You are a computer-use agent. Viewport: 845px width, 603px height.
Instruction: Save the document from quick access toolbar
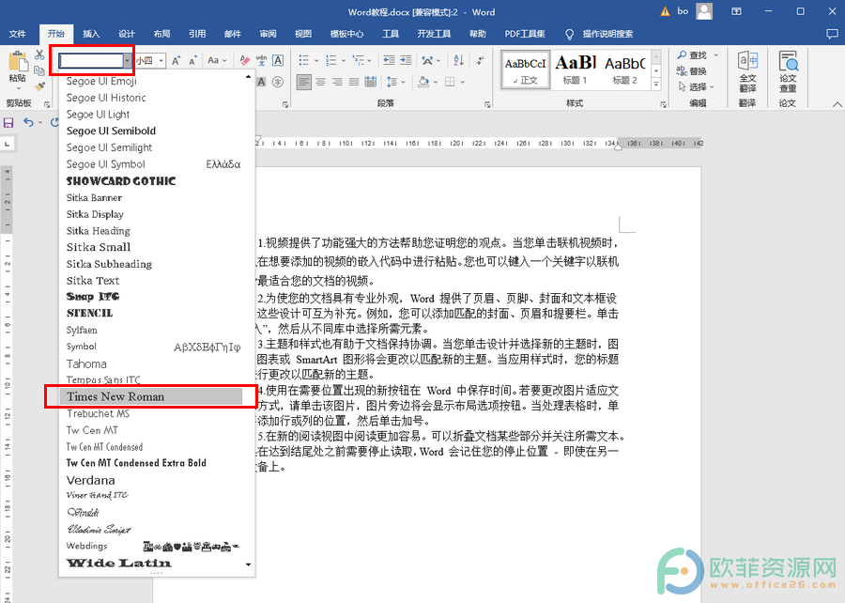[8, 122]
